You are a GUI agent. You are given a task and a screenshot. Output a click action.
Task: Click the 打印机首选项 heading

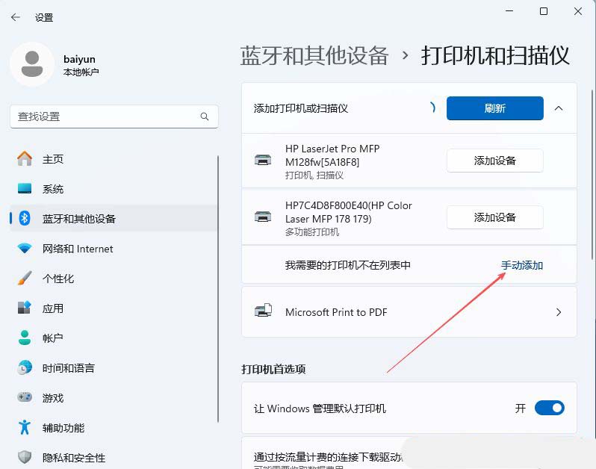coord(273,369)
